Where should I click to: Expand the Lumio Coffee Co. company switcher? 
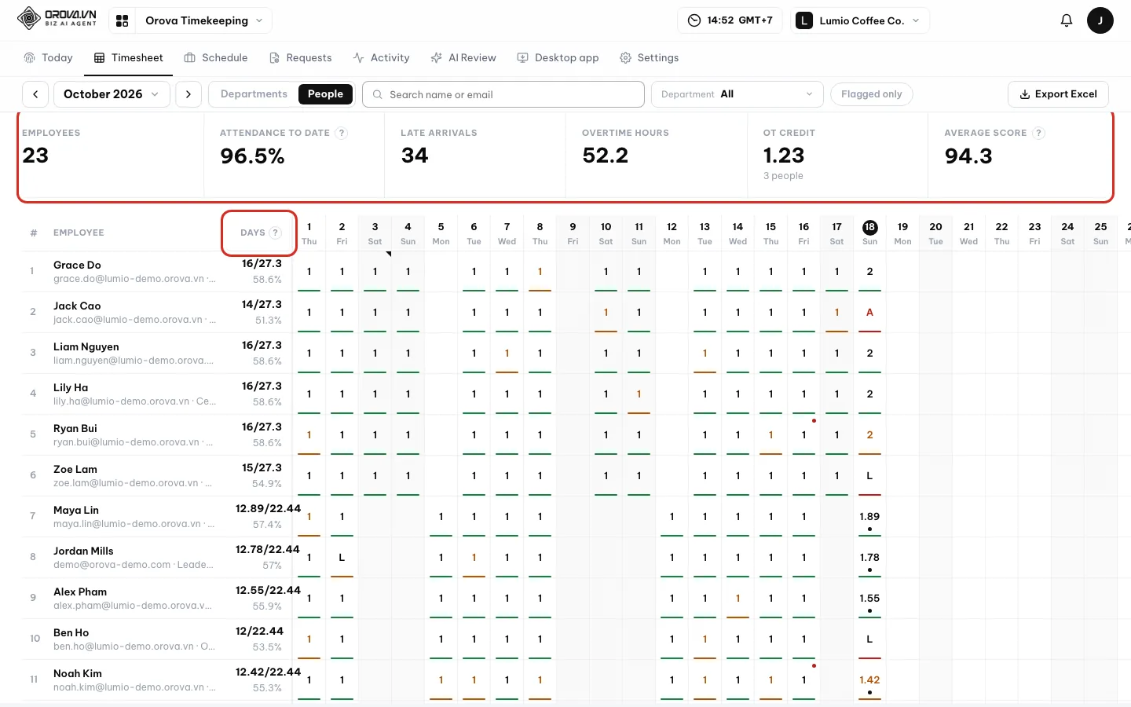click(x=859, y=20)
